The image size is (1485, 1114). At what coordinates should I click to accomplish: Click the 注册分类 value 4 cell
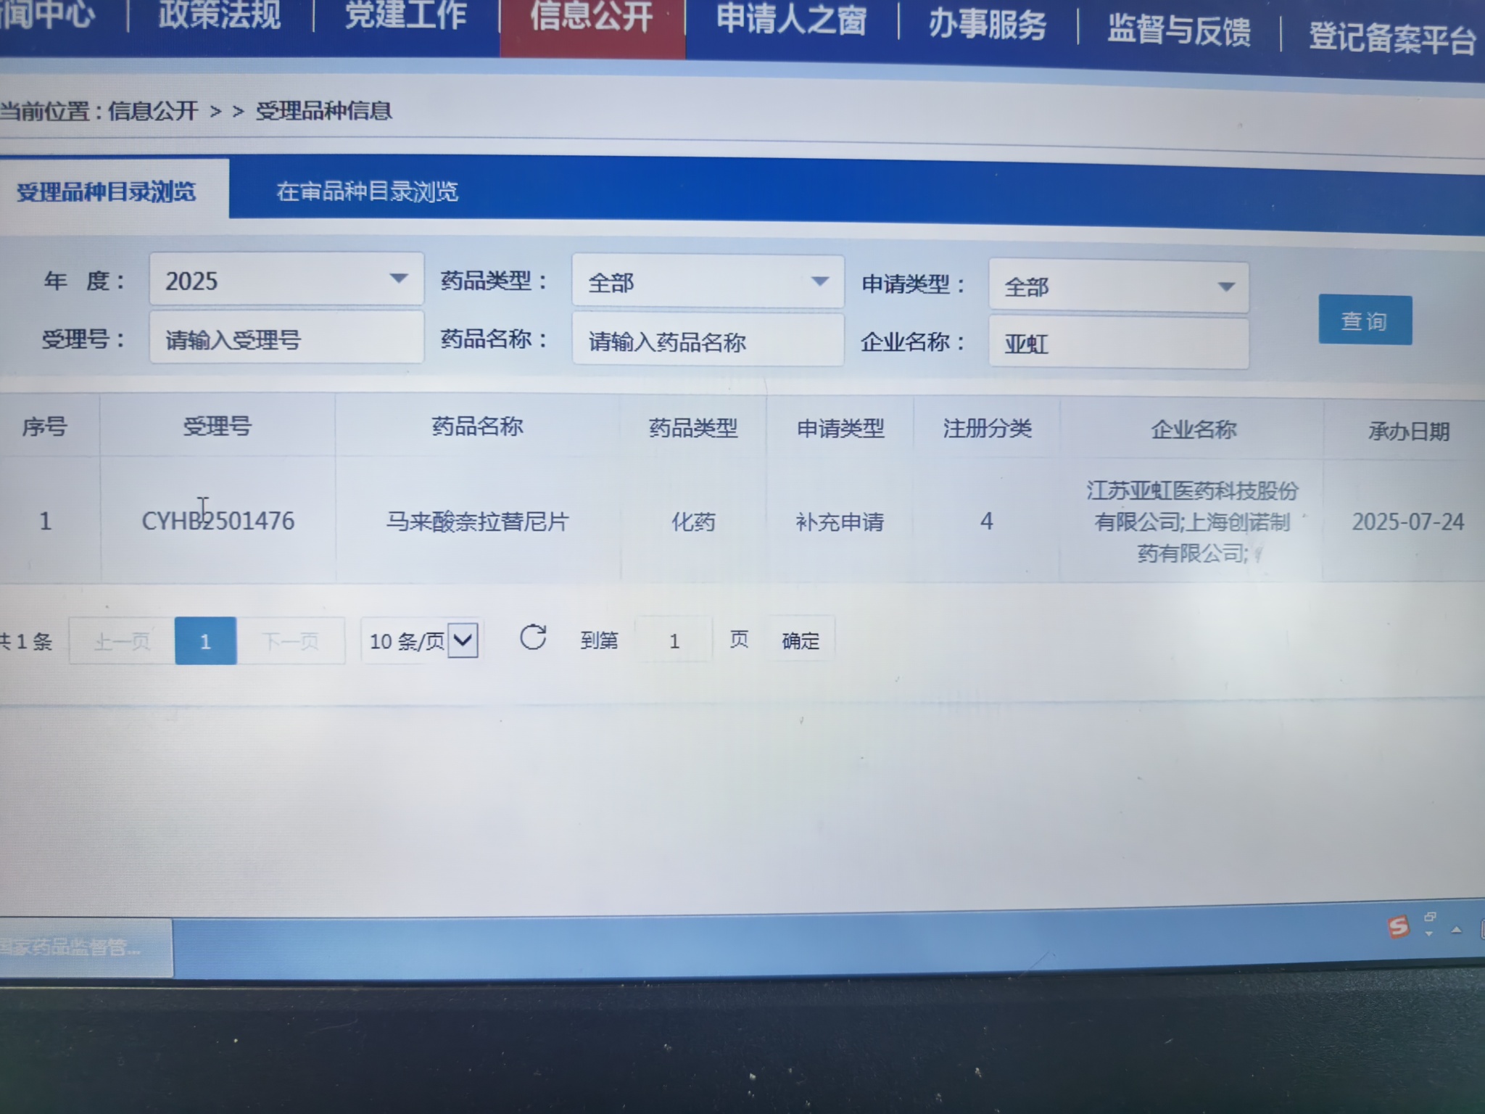(986, 521)
